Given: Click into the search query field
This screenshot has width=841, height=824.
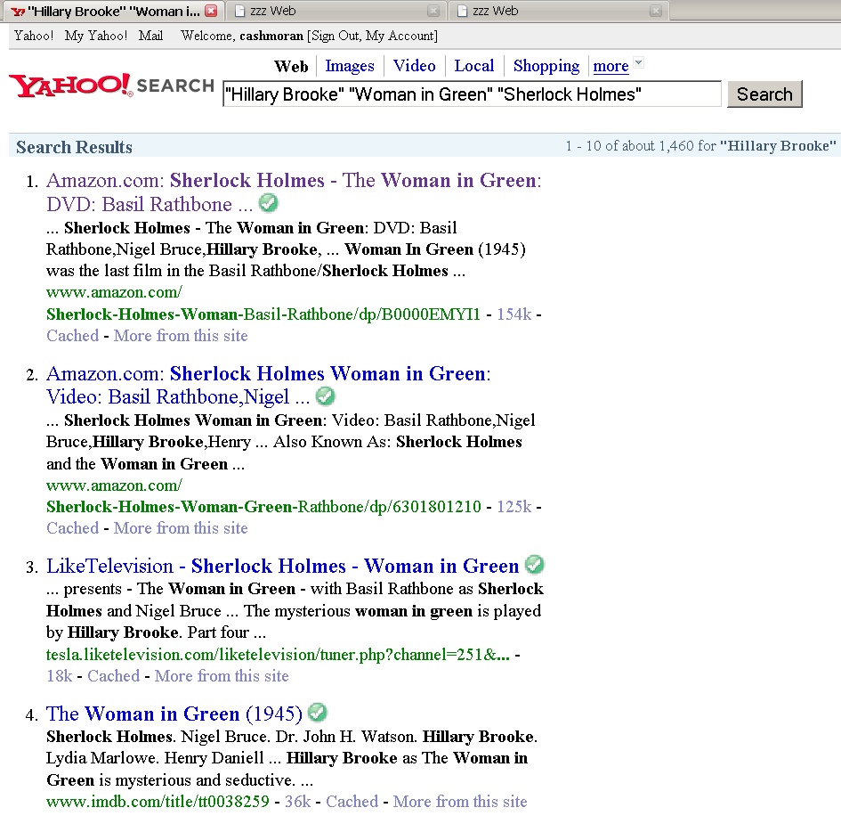Looking at the screenshot, I should click(x=472, y=94).
